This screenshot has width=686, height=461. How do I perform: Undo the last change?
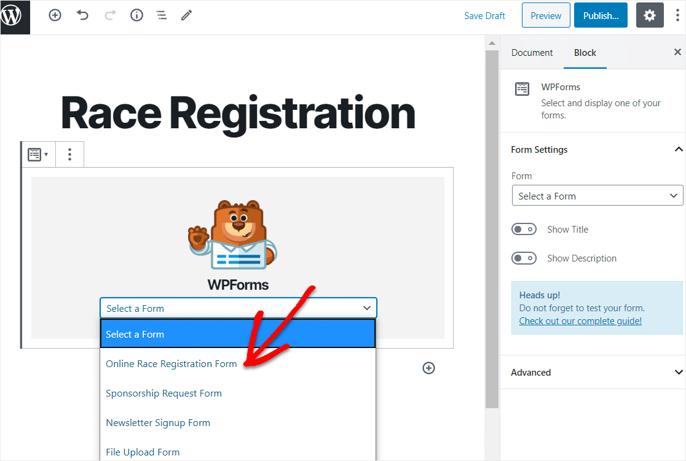pos(82,15)
